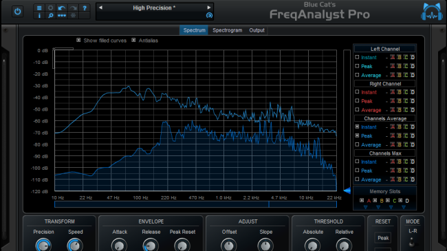The width and height of the screenshot is (447, 251).
Task: Enable Right Channel Instant curve checkbox
Action: click(x=357, y=92)
